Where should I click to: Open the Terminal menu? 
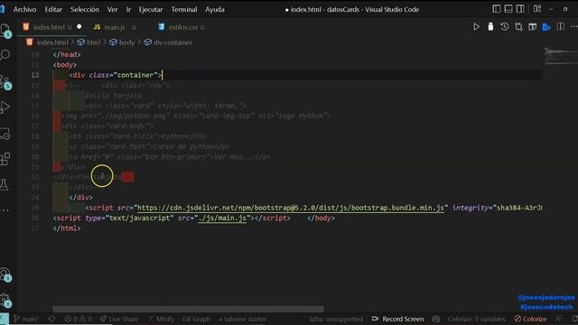coord(184,10)
